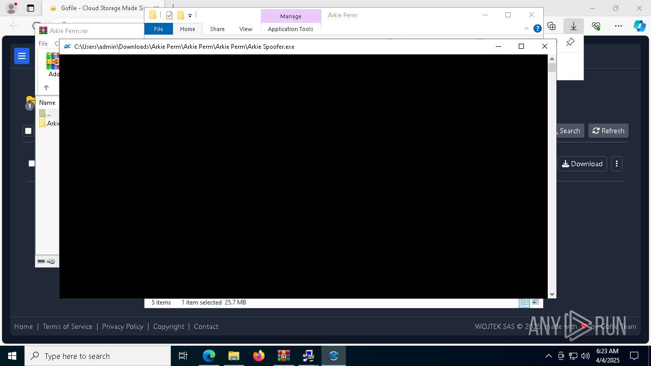This screenshot has width=651, height=366.
Task: Click the console window scrollbar thumb
Action: click(552, 68)
